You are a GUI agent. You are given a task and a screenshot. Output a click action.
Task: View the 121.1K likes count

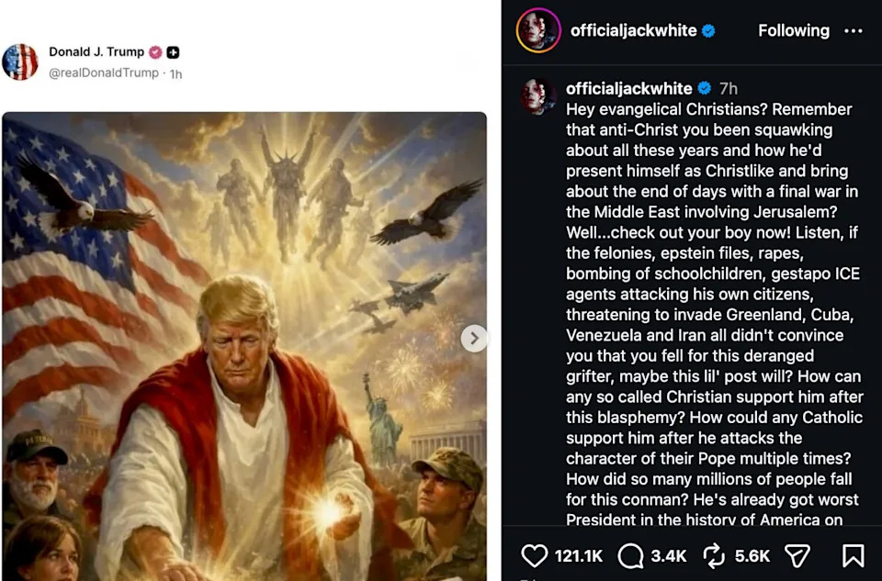(579, 555)
